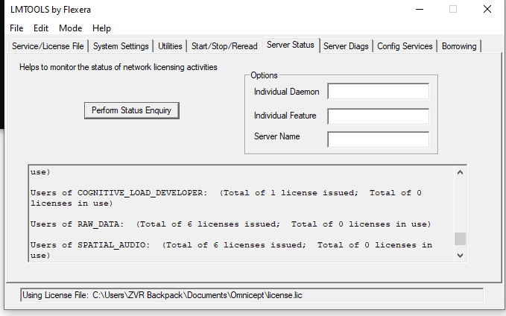Switch to the Server Diags tab

pos(346,46)
